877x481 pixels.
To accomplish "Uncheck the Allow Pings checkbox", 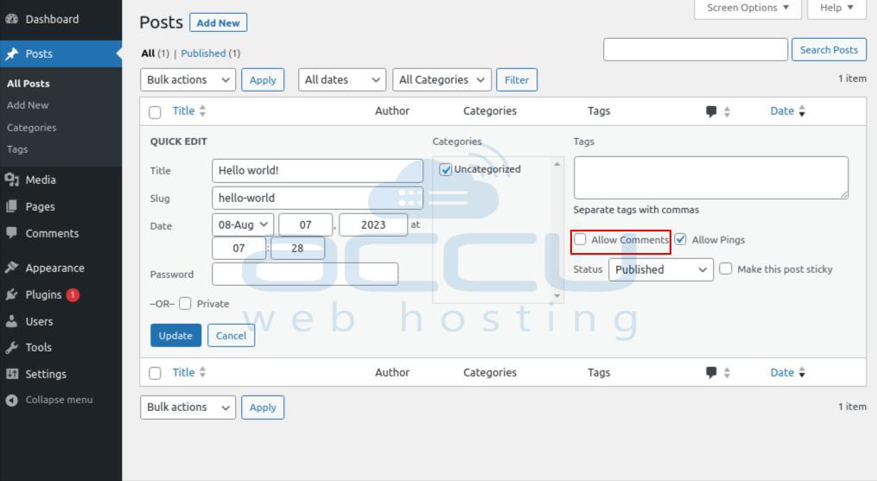I will click(x=681, y=239).
